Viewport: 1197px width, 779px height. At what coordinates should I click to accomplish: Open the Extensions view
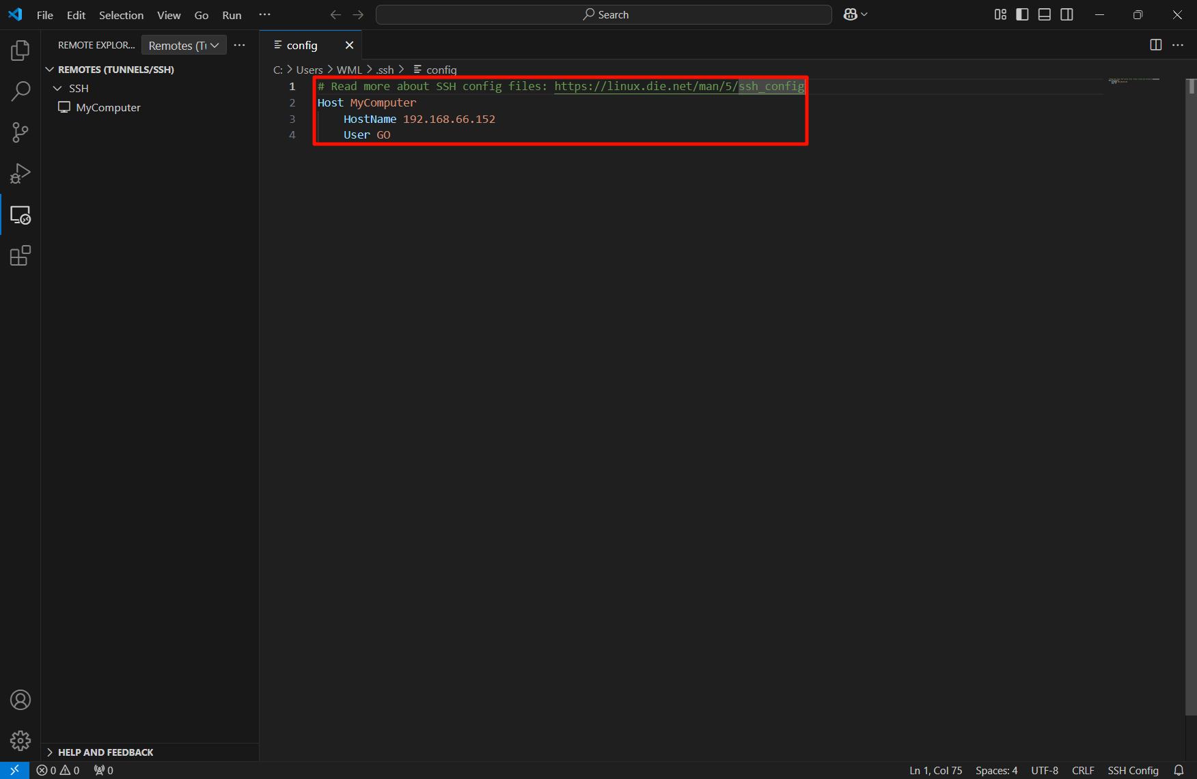(20, 256)
